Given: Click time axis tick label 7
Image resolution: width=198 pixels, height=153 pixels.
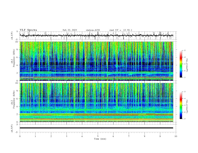Looking at the screenshot, I should (x=129, y=136).
